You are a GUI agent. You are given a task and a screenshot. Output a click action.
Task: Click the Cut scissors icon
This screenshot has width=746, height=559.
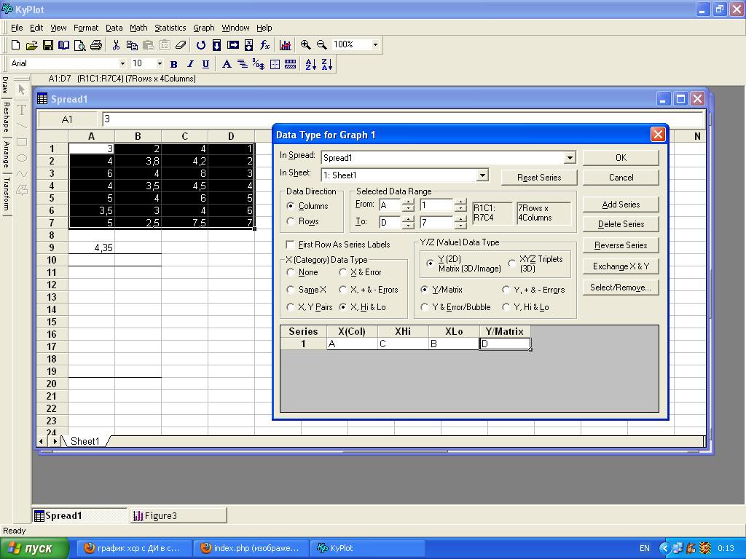[116, 45]
